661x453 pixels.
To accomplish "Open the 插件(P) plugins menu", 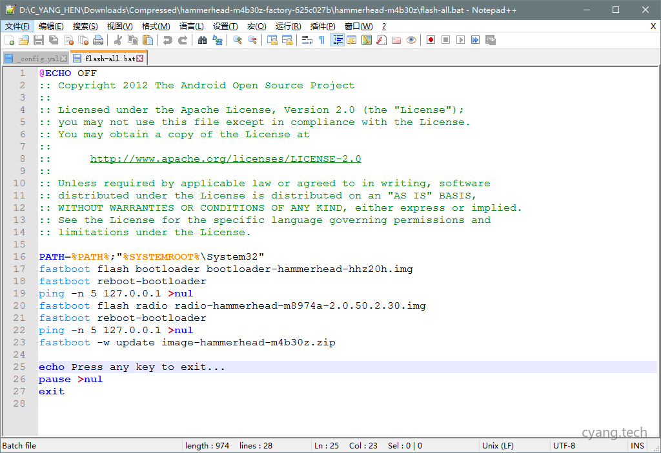I will tap(323, 26).
